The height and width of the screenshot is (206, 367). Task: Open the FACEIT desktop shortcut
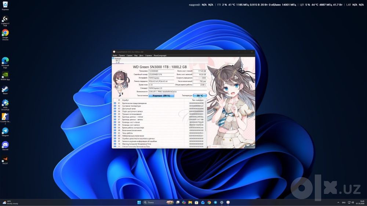pyautogui.click(x=5, y=160)
